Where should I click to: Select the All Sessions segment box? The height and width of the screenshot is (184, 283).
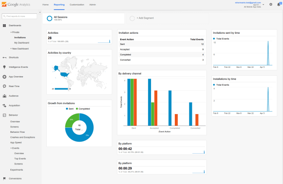click(x=84, y=18)
